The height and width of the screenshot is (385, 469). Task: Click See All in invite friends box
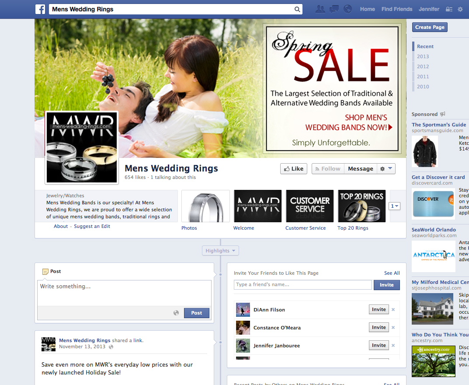[x=392, y=273]
